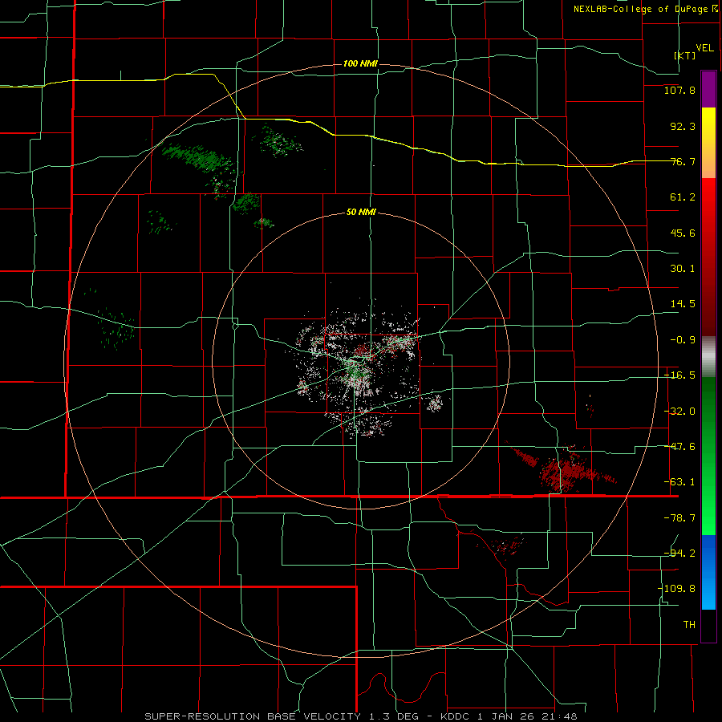The width and height of the screenshot is (722, 722).
Task: Click the TH threshold label
Action: [689, 625]
